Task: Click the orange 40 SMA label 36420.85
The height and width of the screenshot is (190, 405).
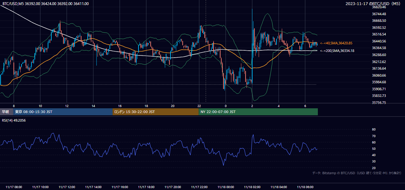Action: click(336, 43)
